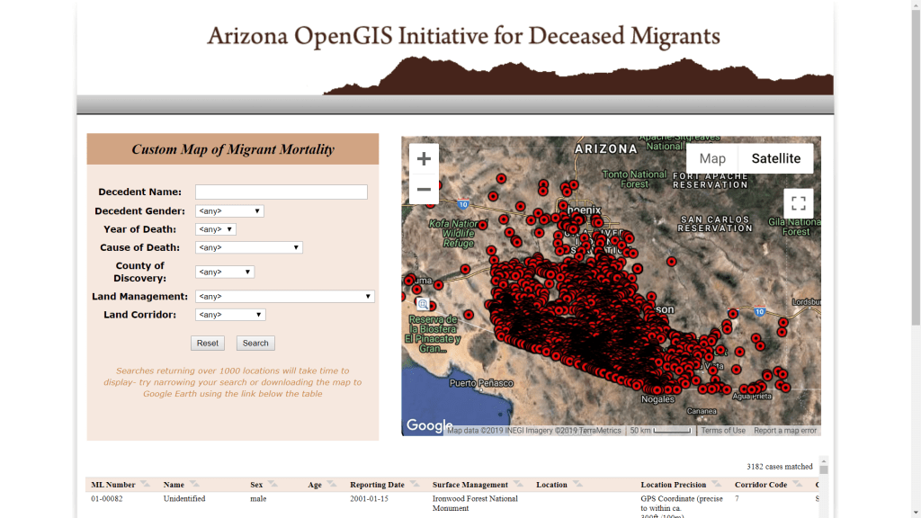Viewport: 921px width, 518px height.
Task: Open the Land Management dropdown
Action: pyautogui.click(x=284, y=297)
